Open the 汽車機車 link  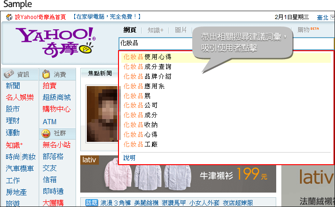(x=20, y=169)
